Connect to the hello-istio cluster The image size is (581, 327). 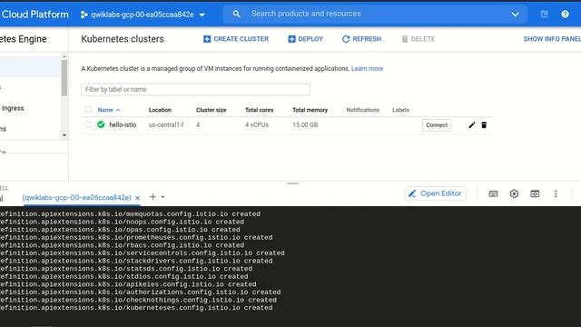coord(437,125)
